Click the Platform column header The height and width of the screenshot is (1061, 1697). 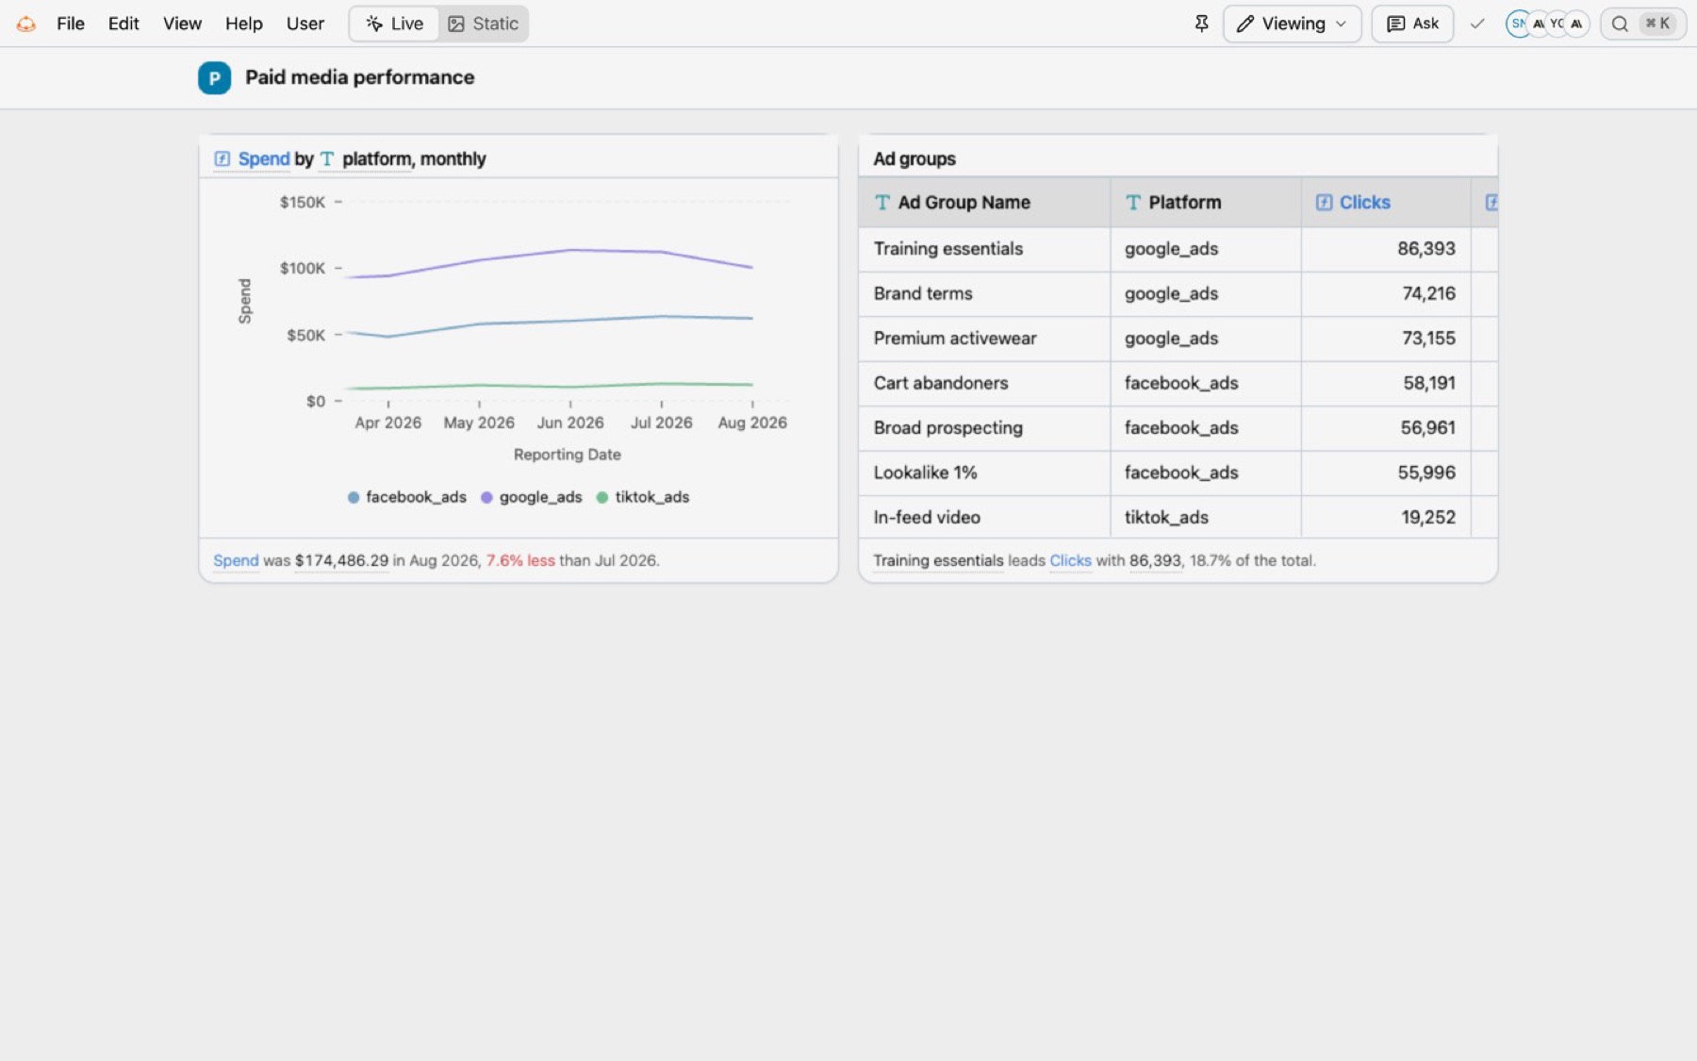pos(1206,202)
